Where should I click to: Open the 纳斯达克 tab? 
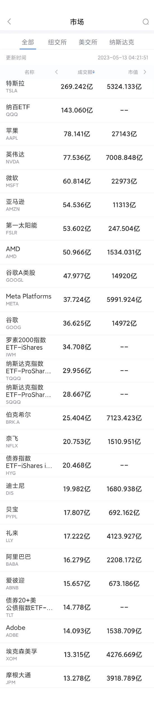pos(122,42)
